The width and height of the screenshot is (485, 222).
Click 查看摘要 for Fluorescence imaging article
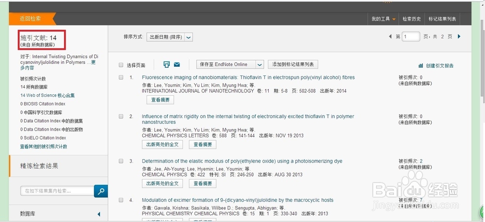pyautogui.click(x=160, y=100)
